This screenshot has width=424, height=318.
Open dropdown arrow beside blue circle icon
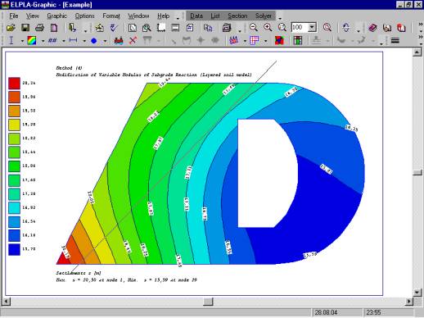click(x=105, y=41)
